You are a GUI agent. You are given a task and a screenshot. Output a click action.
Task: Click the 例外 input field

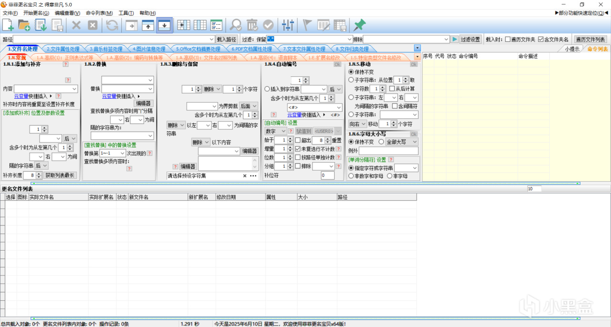click(389, 151)
